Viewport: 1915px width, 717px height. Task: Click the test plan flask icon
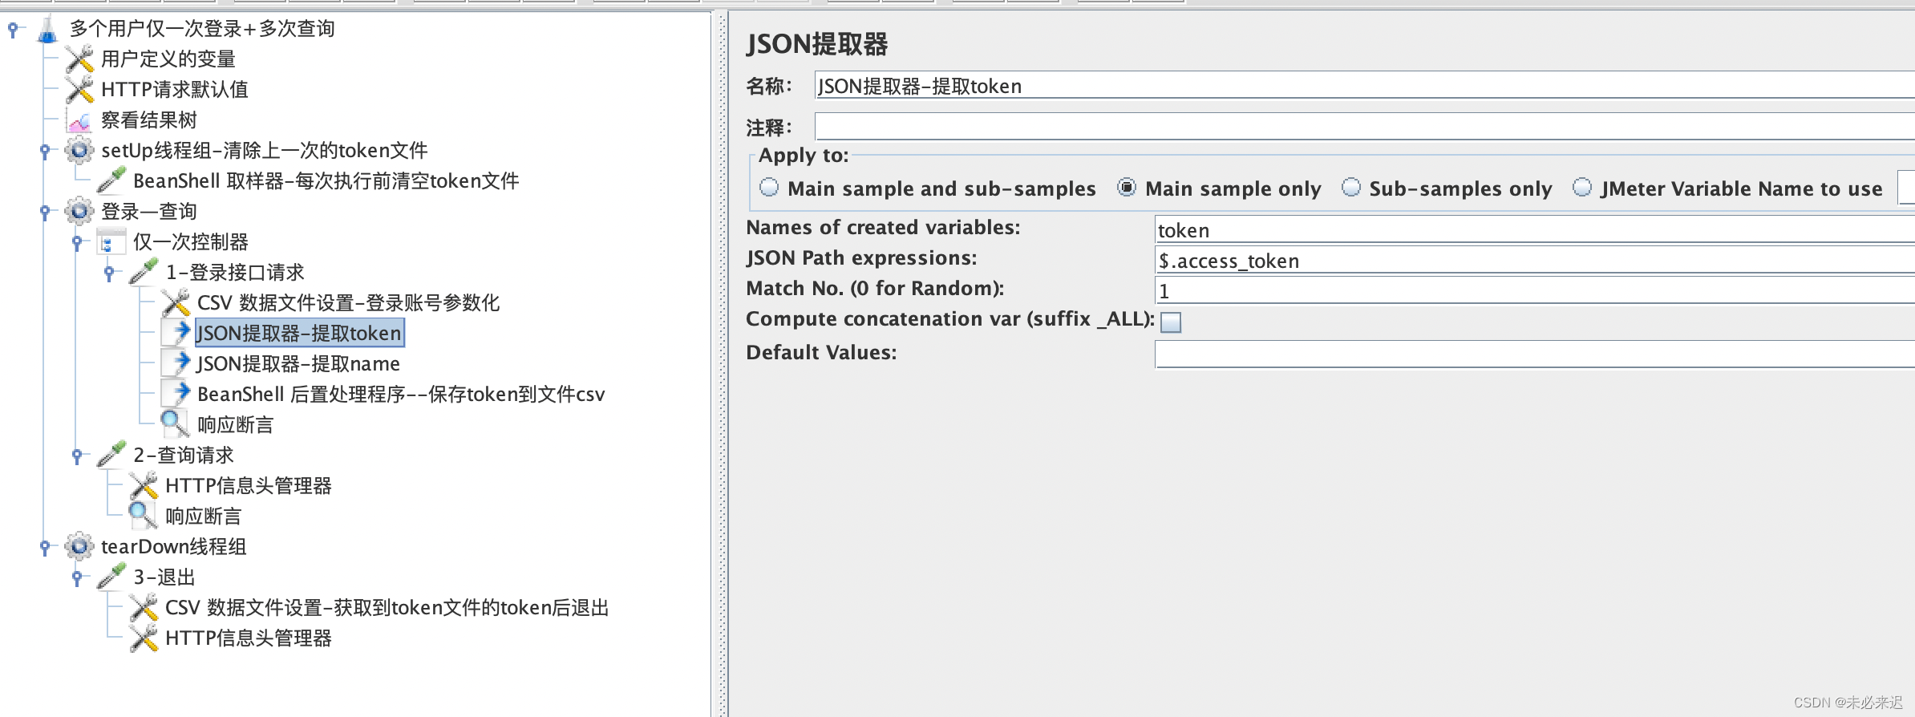pos(47,29)
